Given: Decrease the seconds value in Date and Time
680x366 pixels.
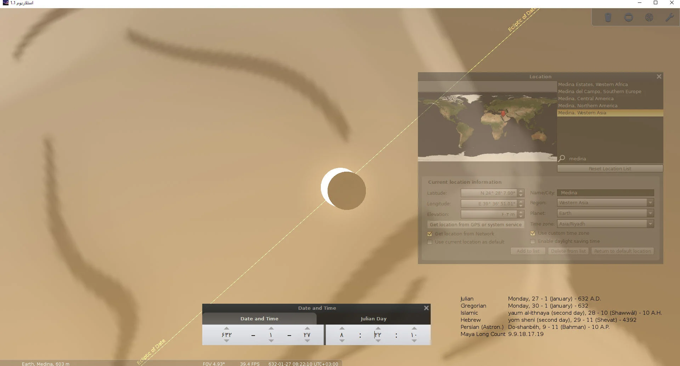Looking at the screenshot, I should point(414,341).
